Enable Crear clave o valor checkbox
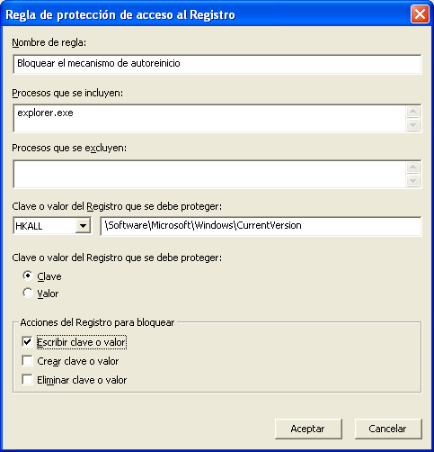434x452 pixels. [x=27, y=361]
